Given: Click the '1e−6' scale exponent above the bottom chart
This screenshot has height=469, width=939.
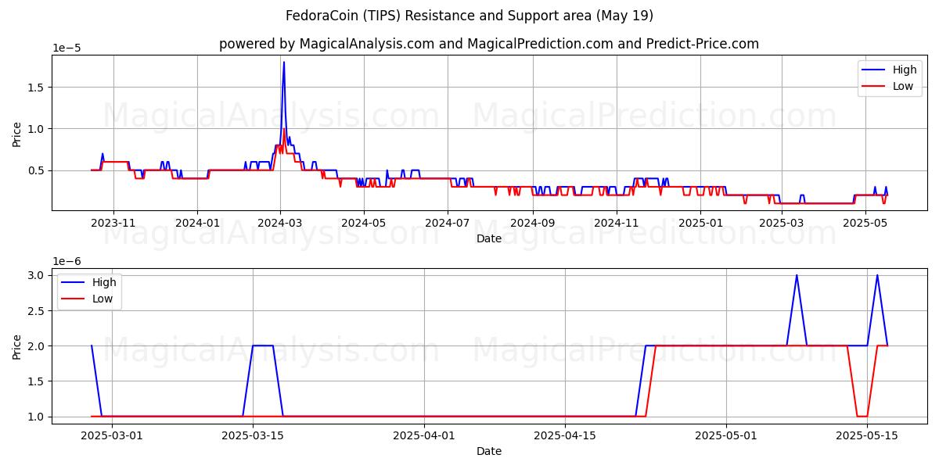Looking at the screenshot, I should coord(67,262).
